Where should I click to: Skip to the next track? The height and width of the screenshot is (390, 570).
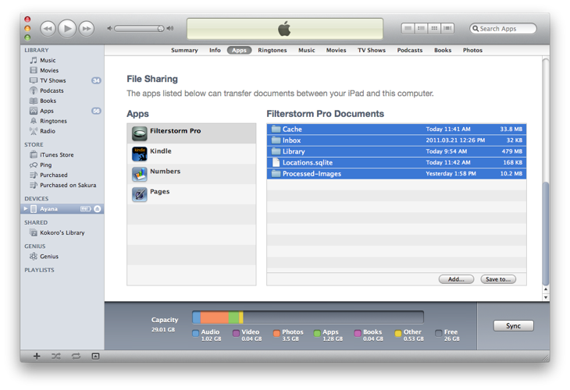click(x=87, y=28)
